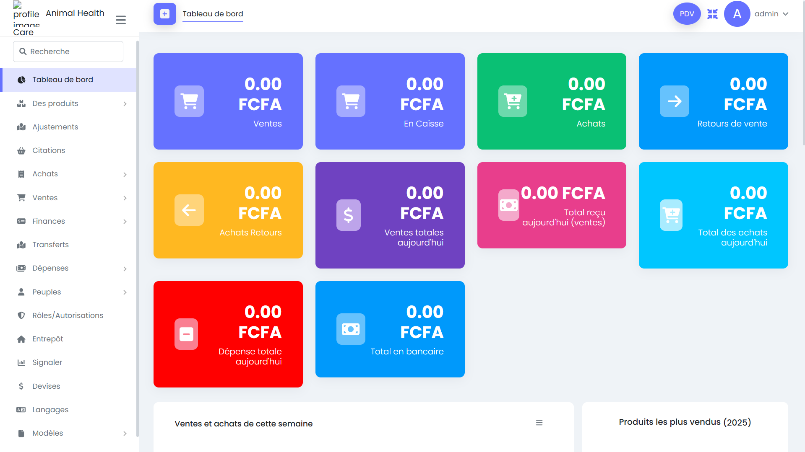
Task: Open the Des produits sidebar icon
Action: click(x=21, y=103)
